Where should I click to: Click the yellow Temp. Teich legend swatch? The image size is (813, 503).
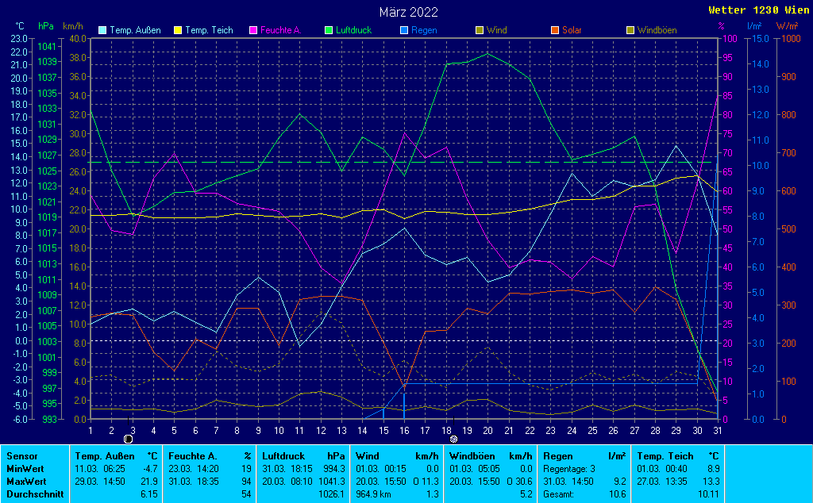[178, 31]
